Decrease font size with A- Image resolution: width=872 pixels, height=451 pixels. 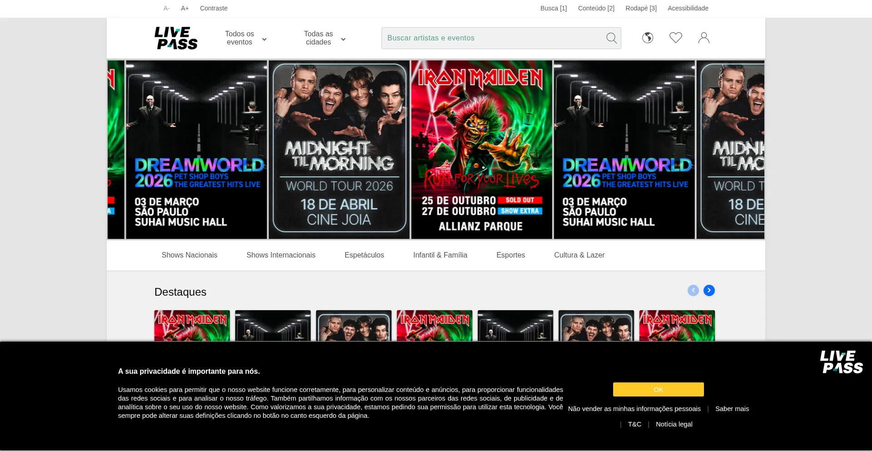167,8
